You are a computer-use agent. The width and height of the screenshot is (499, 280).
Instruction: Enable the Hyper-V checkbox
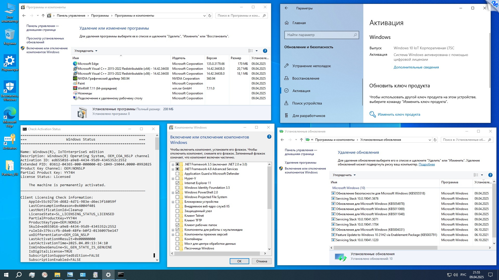tap(177, 178)
